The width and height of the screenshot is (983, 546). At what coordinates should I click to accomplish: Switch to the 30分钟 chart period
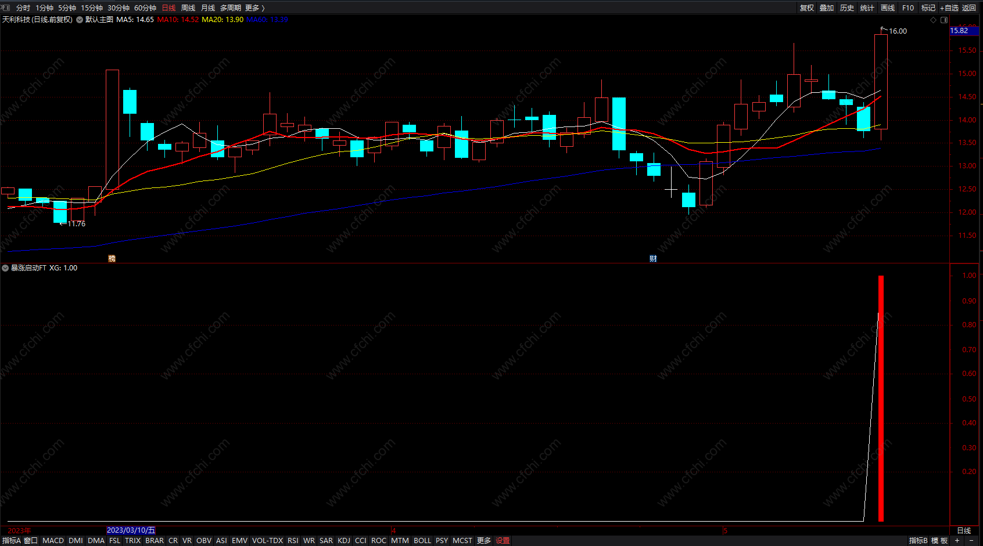point(119,8)
